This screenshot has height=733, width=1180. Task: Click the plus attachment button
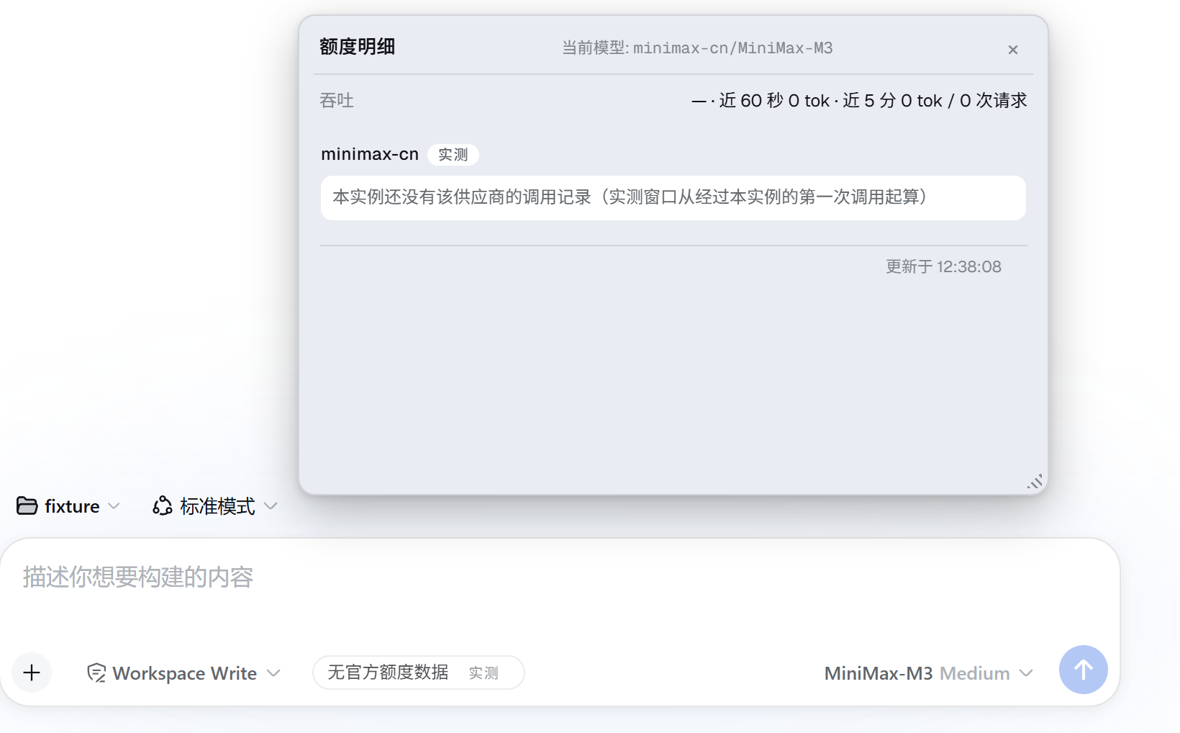[32, 673]
